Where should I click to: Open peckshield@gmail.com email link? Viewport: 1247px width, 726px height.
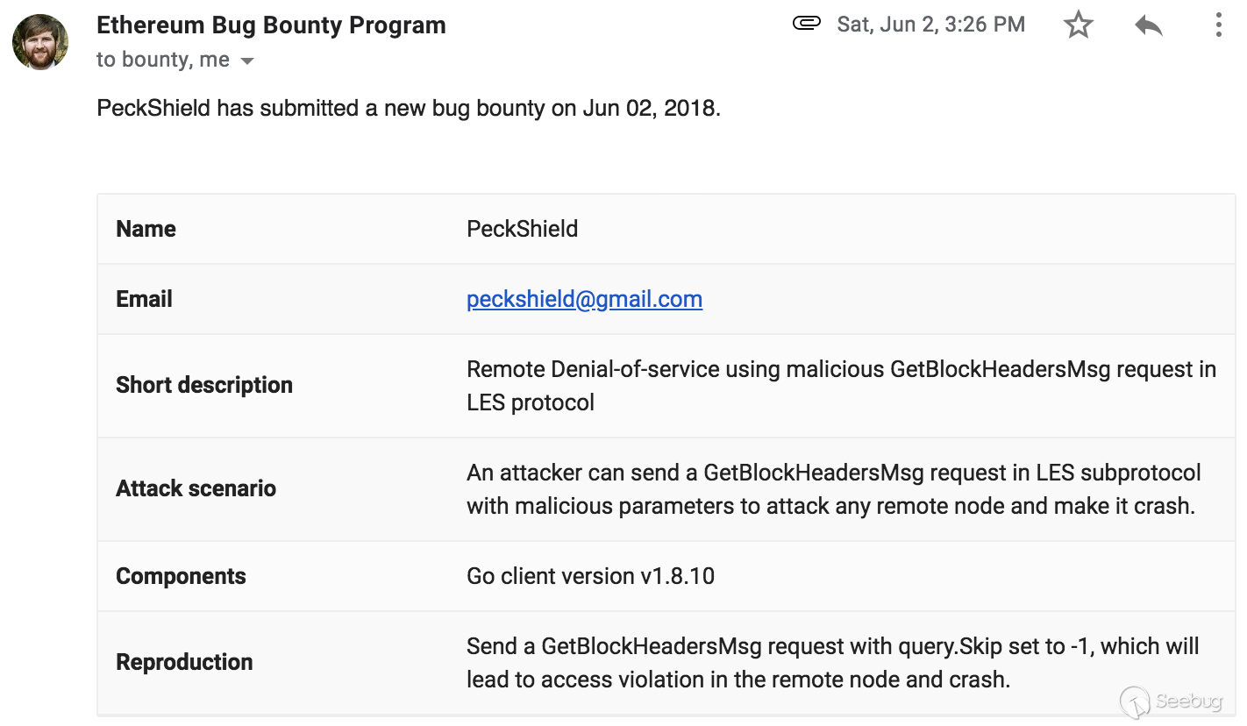584,299
